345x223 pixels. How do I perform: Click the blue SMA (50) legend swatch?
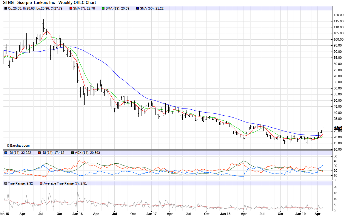pyautogui.click(x=138, y=8)
